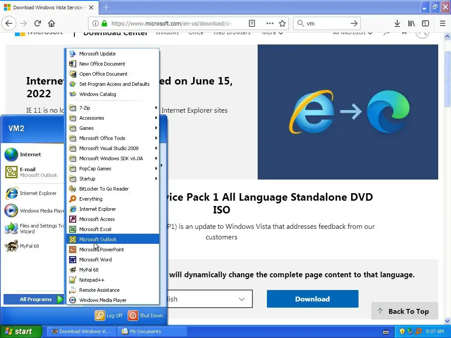451x338 pixels.
Task: Expand the Games program folder
Action: 113,128
